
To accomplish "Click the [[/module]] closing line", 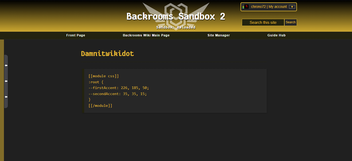I will (100, 106).
